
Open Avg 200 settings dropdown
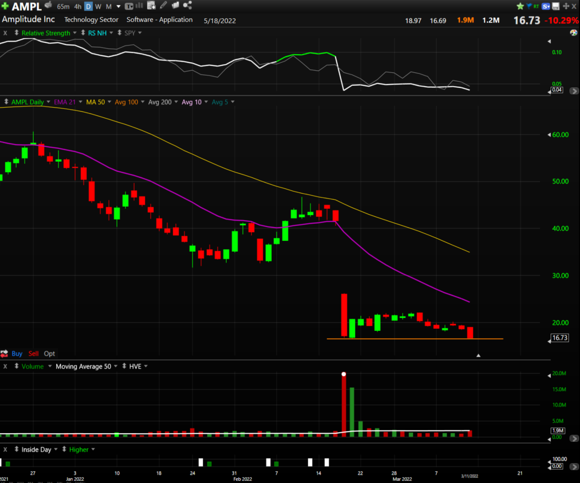tap(176, 102)
